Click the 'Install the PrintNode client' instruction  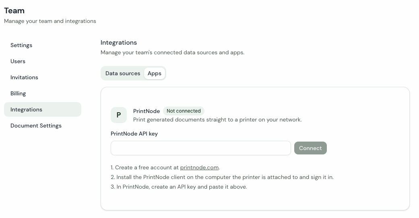[222, 177]
